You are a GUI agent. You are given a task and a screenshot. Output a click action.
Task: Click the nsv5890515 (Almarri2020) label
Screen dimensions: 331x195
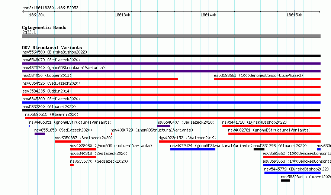pos(52,114)
